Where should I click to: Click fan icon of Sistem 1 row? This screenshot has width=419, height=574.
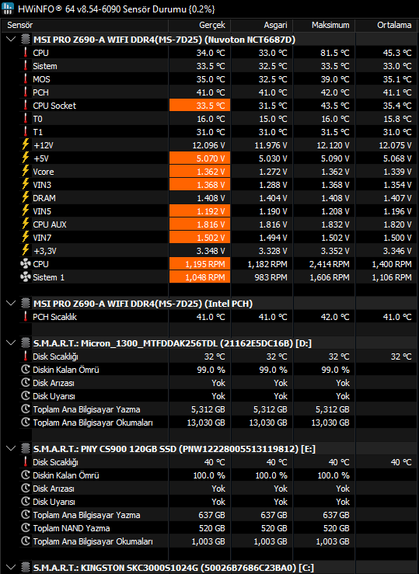[26, 277]
